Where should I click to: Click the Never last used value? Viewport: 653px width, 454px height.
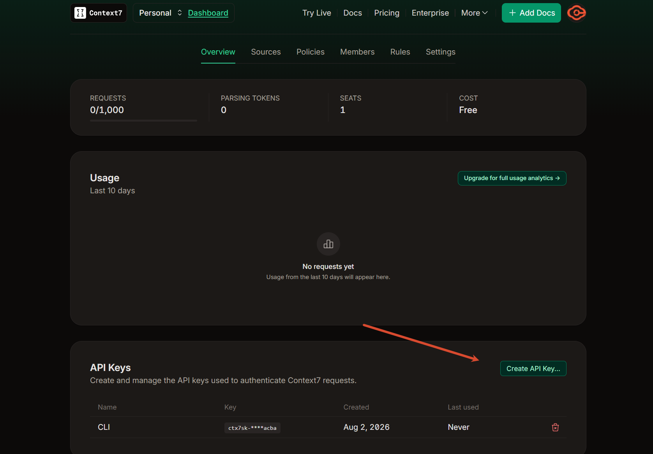point(459,427)
